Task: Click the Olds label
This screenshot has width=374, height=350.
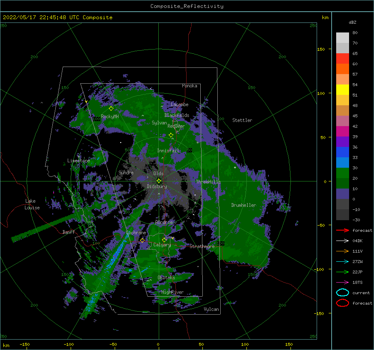Action: (x=158, y=174)
